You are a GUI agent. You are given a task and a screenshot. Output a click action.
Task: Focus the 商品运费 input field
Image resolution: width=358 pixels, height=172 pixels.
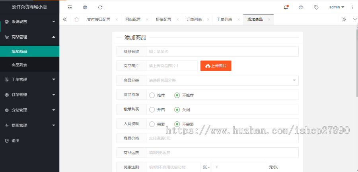tap(222, 152)
